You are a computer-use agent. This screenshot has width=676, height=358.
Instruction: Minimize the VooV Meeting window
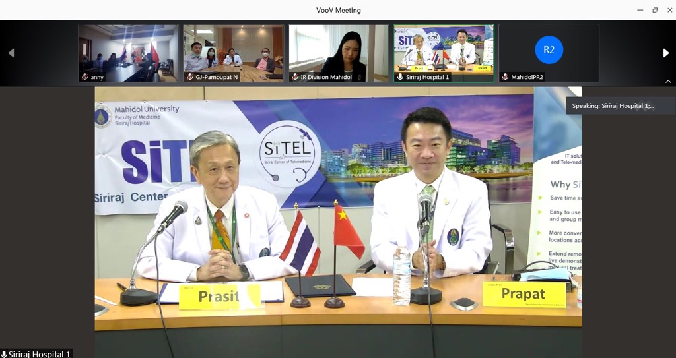pos(640,10)
